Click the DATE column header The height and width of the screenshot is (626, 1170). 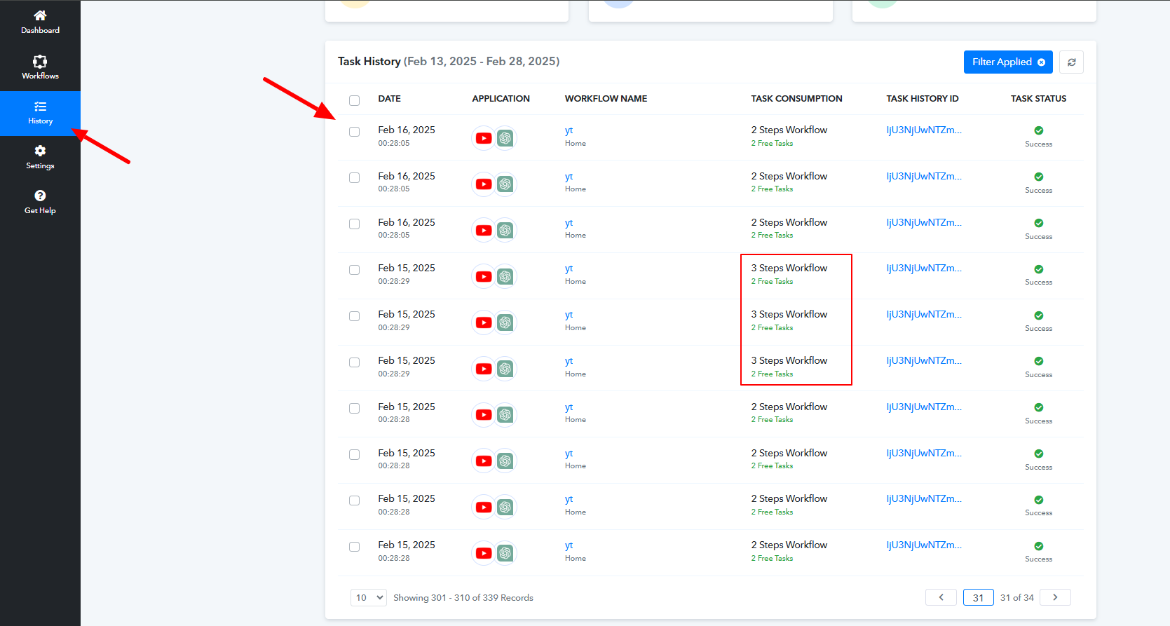[390, 99]
